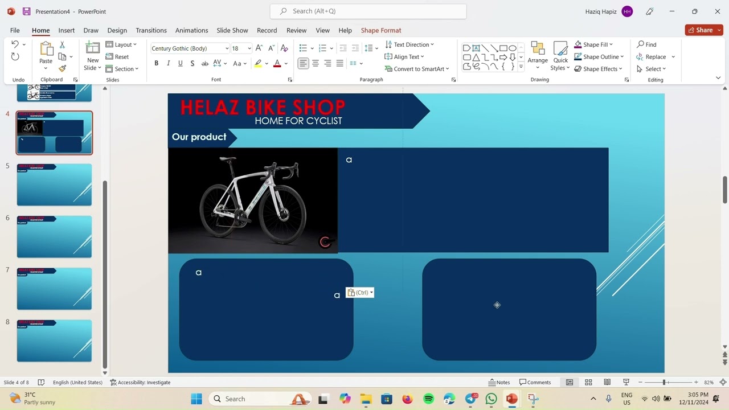Click the text highlight color swatch
This screenshot has height=410, width=729.
tap(258, 64)
